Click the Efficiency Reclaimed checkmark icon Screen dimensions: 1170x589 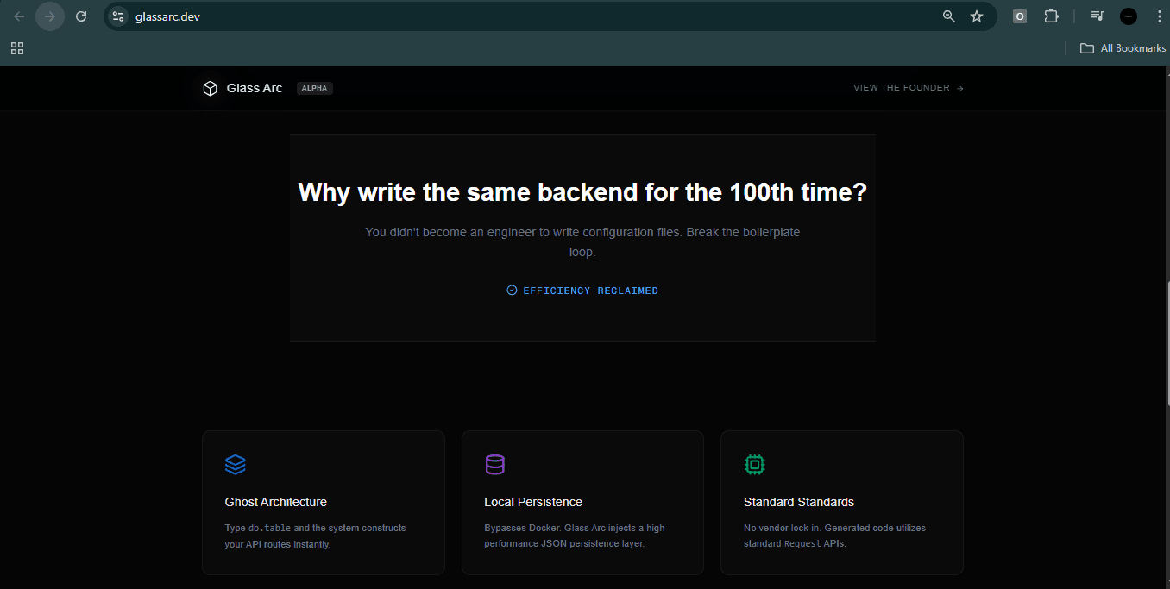pos(512,291)
